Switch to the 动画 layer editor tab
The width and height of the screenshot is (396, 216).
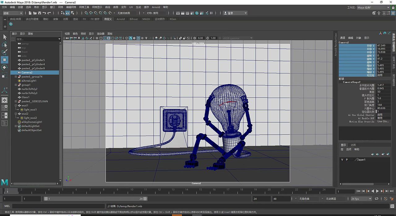353,145
